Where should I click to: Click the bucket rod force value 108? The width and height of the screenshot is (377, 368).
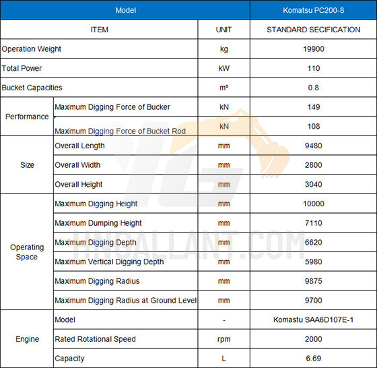point(314,126)
